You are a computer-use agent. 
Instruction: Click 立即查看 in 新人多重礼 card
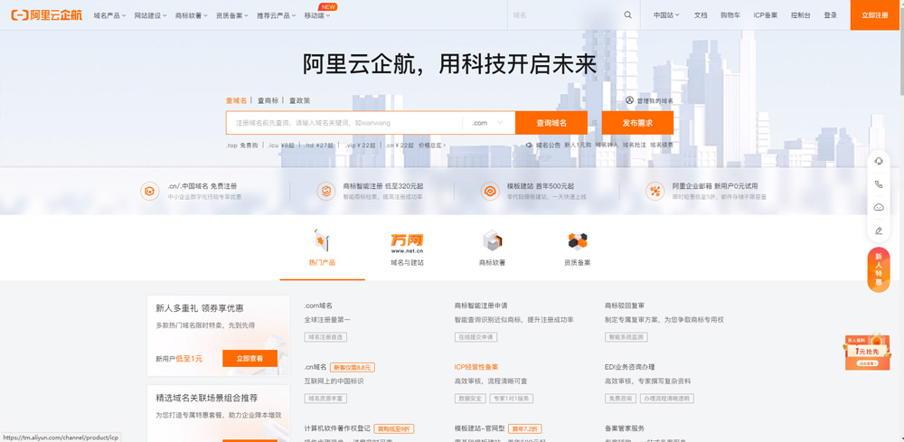[x=250, y=359]
